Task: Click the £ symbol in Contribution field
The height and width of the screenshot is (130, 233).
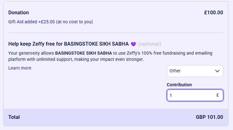Action: pyautogui.click(x=218, y=95)
